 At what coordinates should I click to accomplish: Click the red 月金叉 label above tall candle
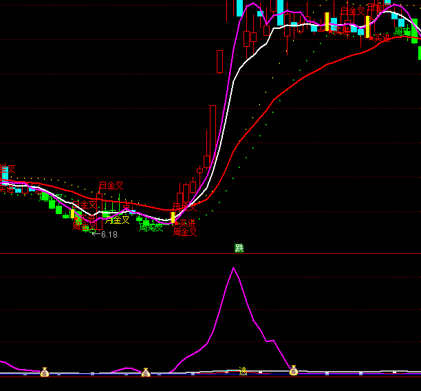(x=111, y=185)
